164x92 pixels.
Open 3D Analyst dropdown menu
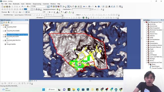click(40, 18)
